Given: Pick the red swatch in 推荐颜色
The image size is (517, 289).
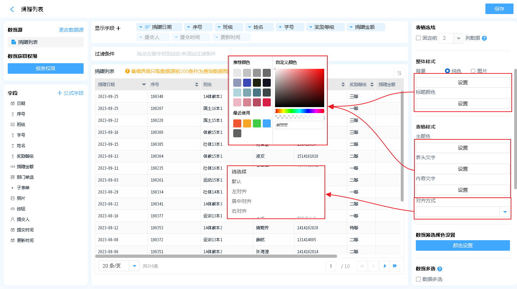Looking at the screenshot, I should [267, 102].
